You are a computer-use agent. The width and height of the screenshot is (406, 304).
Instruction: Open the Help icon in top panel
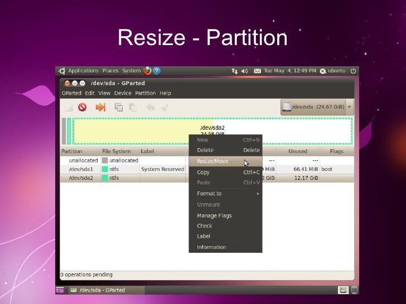[x=157, y=71]
